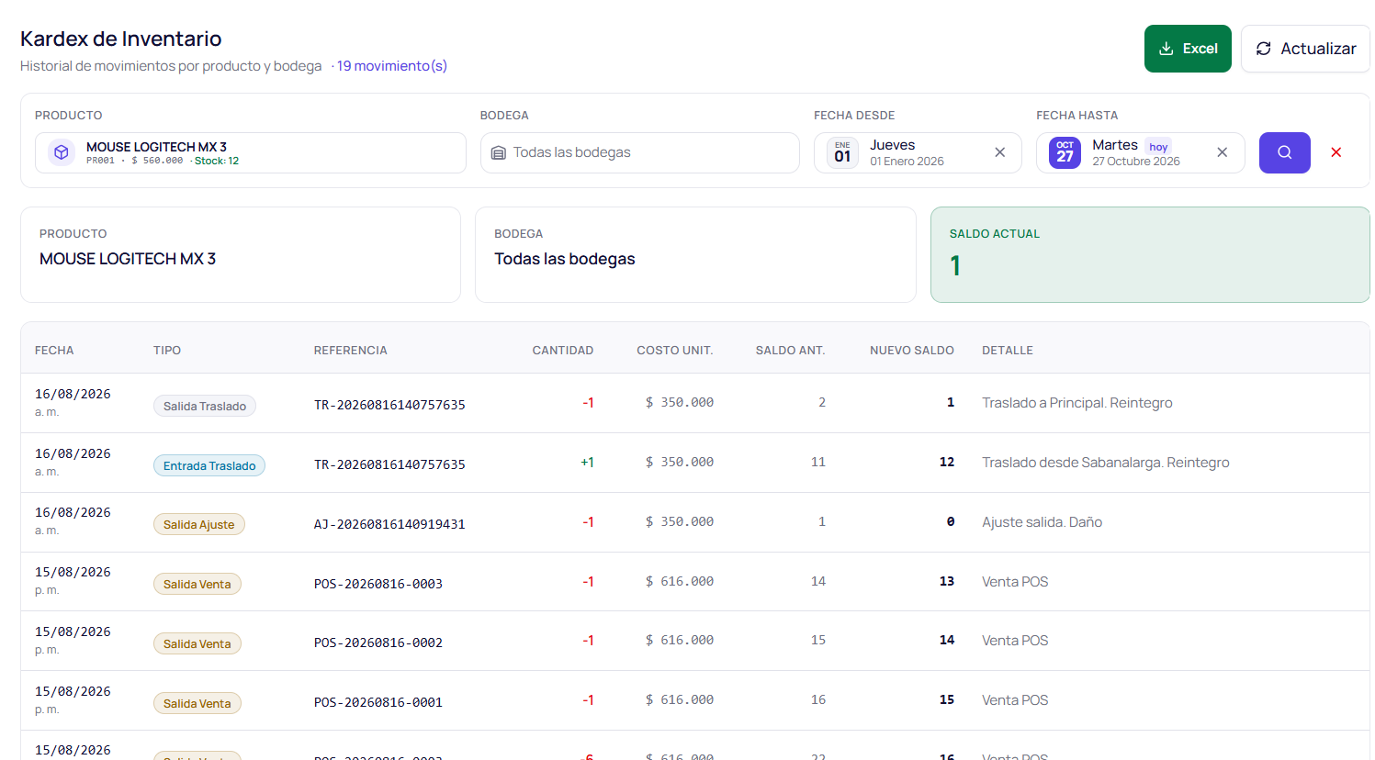Click the purple search button
Image resolution: width=1375 pixels, height=760 pixels.
(x=1284, y=152)
